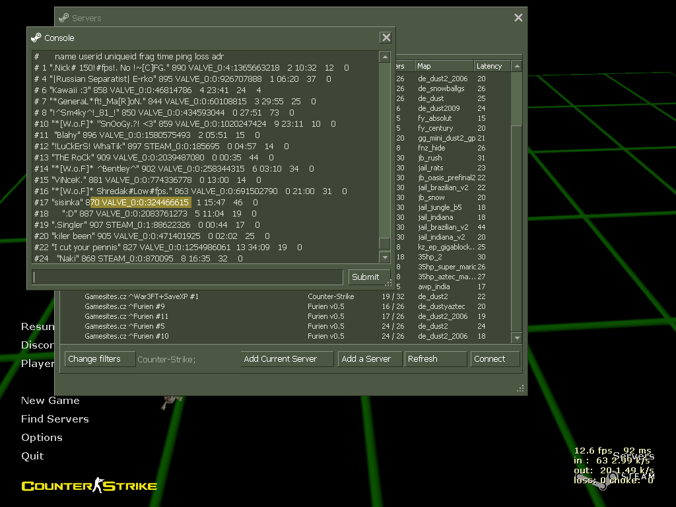The image size is (676, 507).
Task: Open New Game from main menu
Action: pyautogui.click(x=50, y=401)
